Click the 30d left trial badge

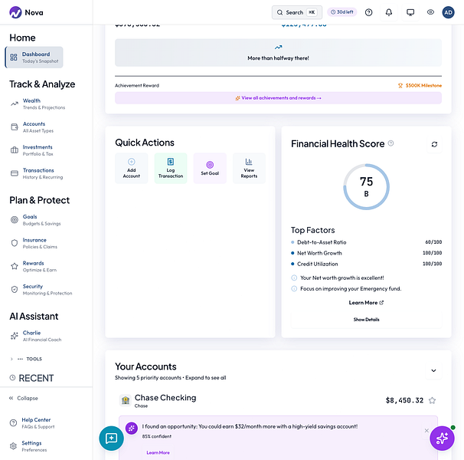click(x=341, y=12)
